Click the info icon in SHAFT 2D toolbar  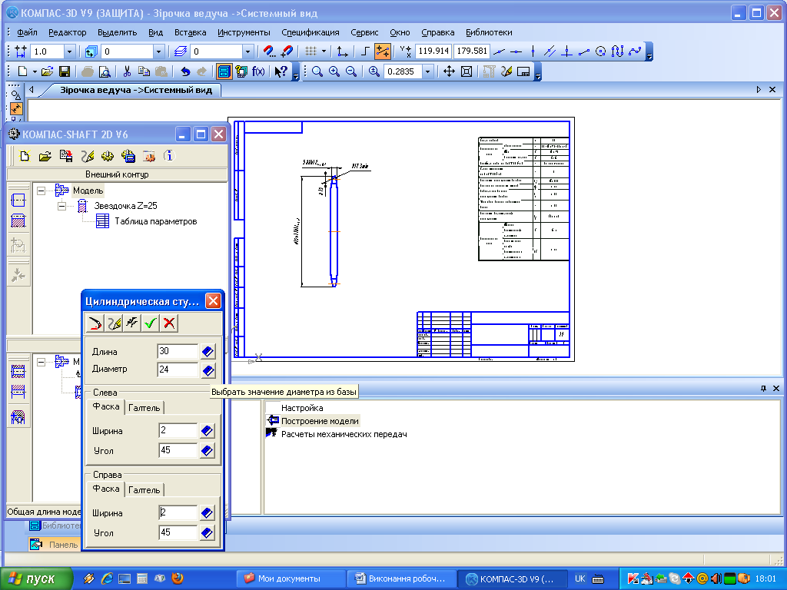(169, 156)
